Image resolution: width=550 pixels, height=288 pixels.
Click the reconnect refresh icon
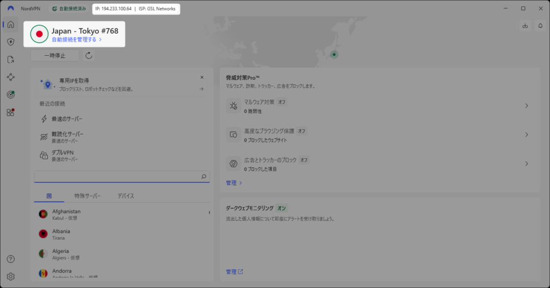[x=89, y=55]
